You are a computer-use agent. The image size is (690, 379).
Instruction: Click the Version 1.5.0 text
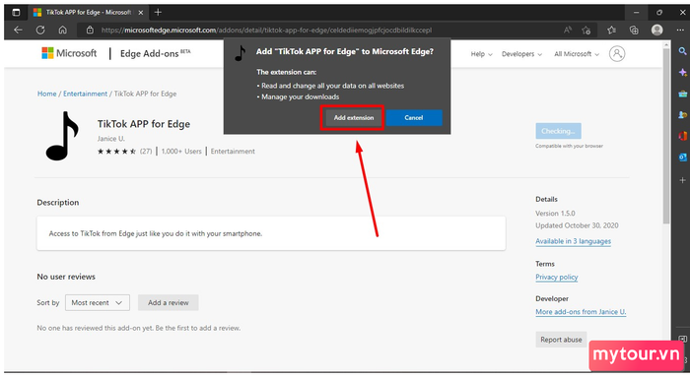point(555,214)
